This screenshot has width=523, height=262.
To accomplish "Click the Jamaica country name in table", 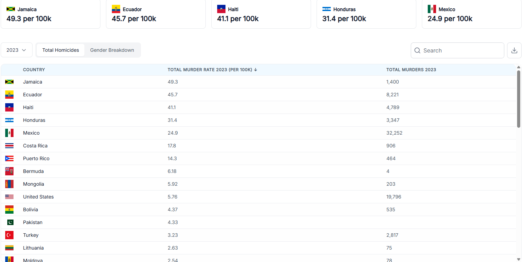I will [x=33, y=82].
